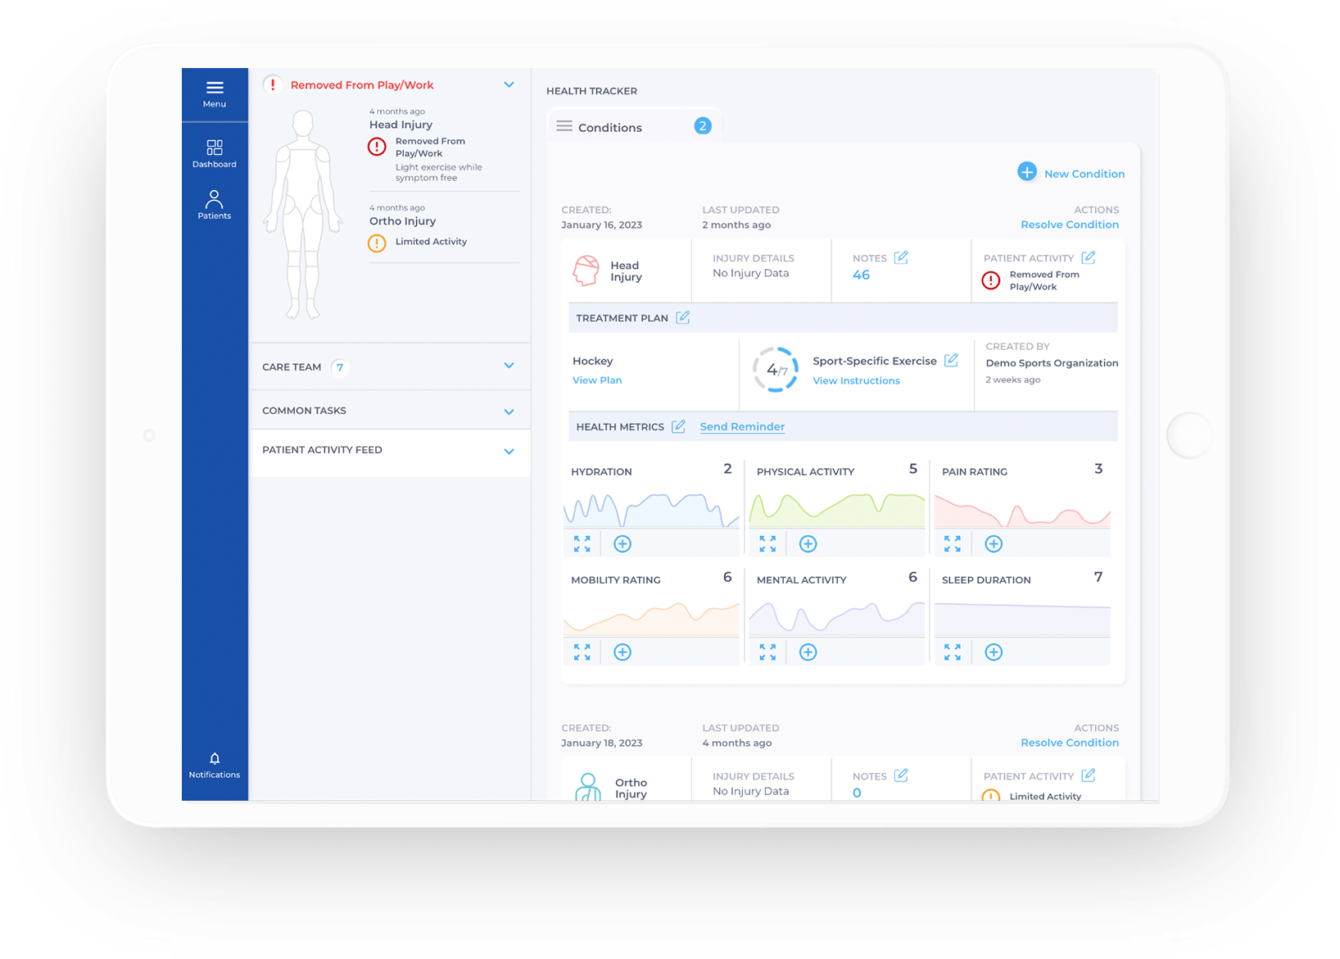Image resolution: width=1340 pixels, height=959 pixels.
Task: Add a Sleep Duration entry
Action: [x=994, y=652]
